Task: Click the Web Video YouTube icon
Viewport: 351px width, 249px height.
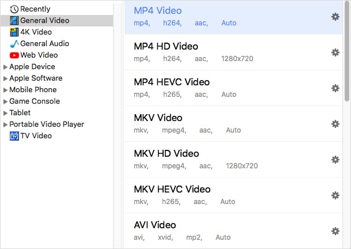Action: click(14, 55)
